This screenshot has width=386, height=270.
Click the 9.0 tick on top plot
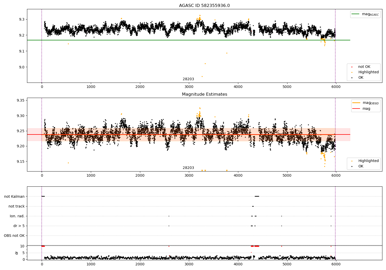tap(22, 67)
